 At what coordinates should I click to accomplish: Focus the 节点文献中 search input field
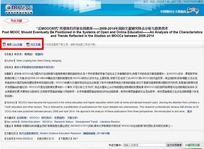[144, 145]
